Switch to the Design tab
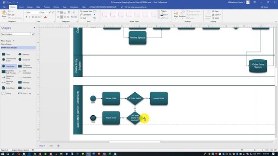Image resolution: width=278 pixels, height=156 pixels. click(30, 7)
